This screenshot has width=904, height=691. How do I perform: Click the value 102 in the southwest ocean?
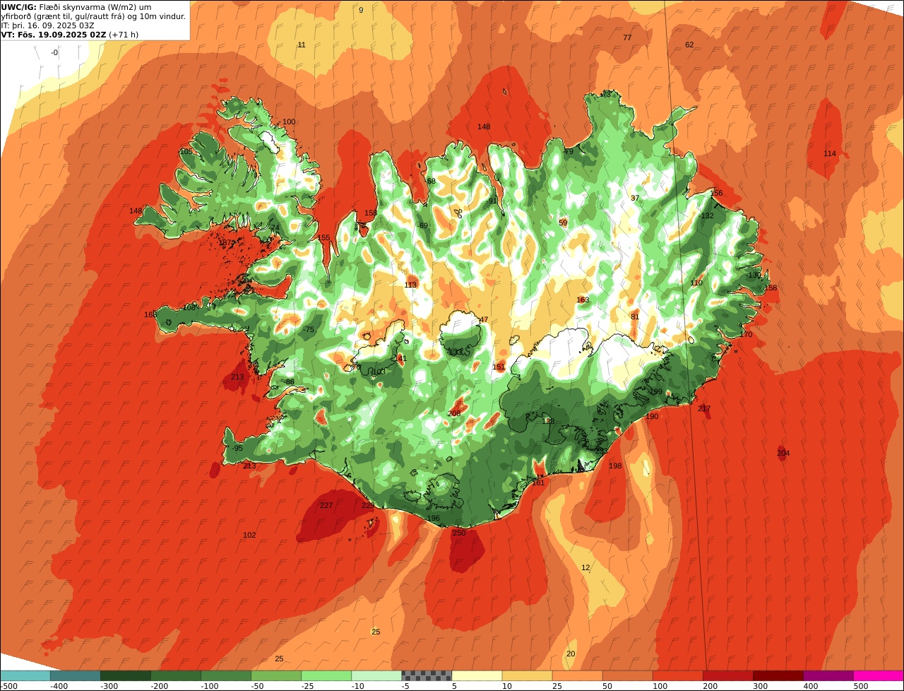point(249,536)
